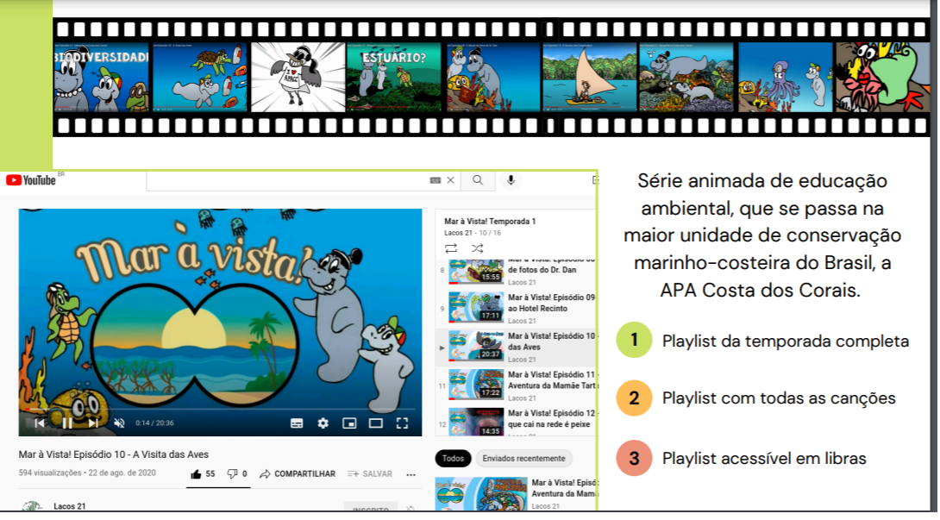Viewport: 940px width, 520px height.
Task: Click the purple octopus filmstrip frame
Action: 786,78
